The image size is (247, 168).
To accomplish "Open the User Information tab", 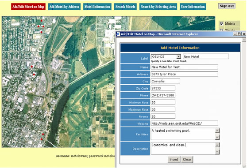I will 193,7.
